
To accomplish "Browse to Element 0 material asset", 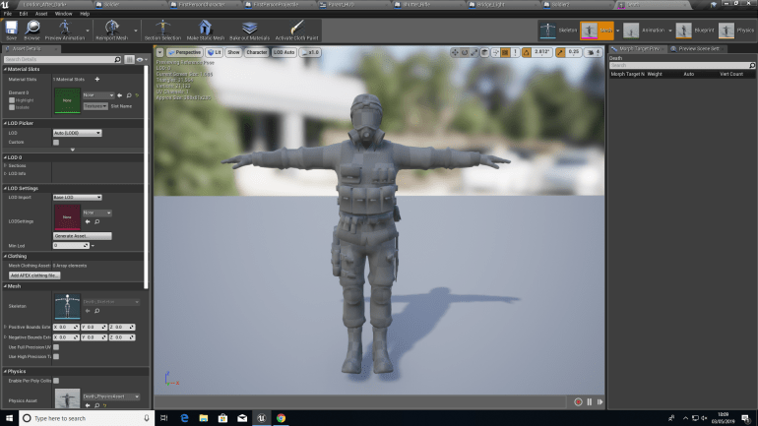I will click(x=129, y=95).
